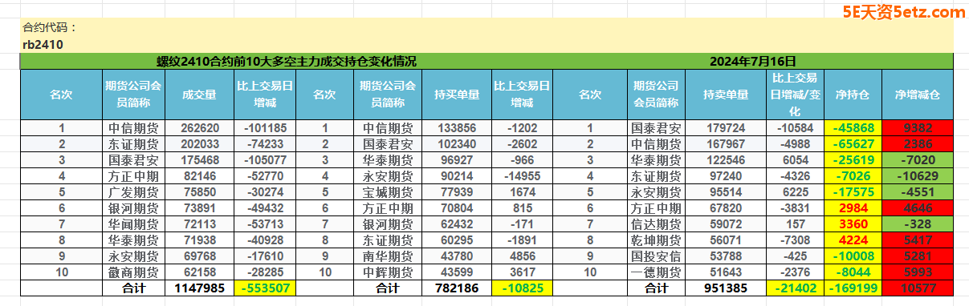Select the red 9382 cell
The width and height of the screenshot is (969, 306).
(918, 128)
